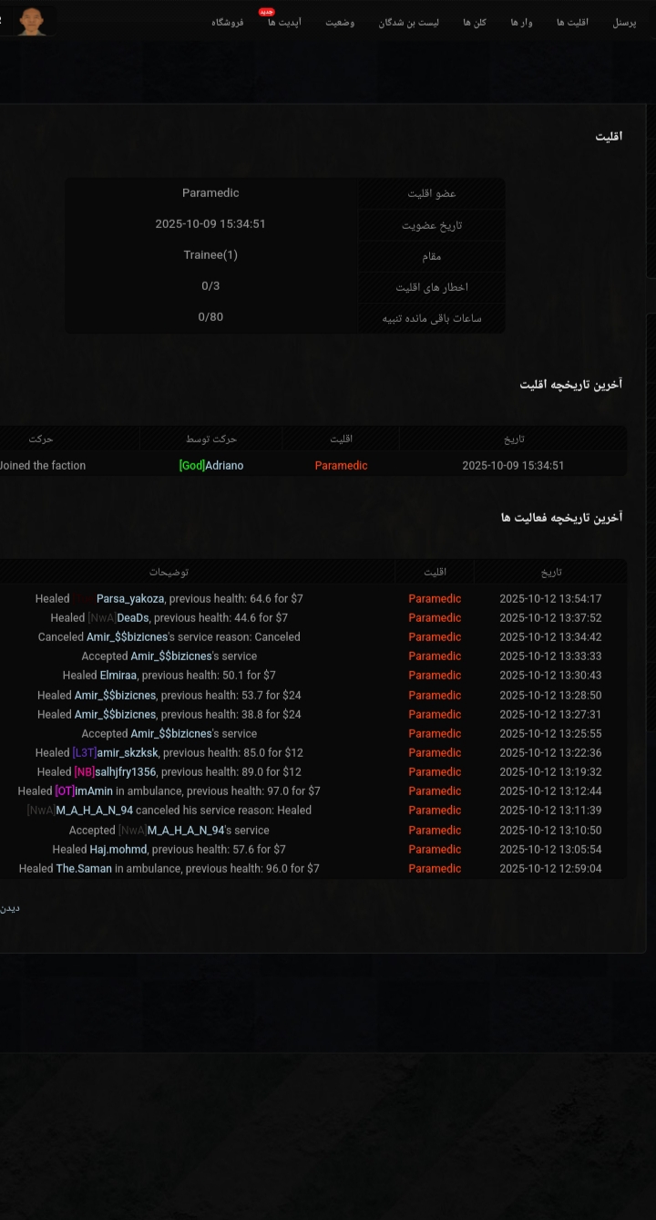Open amir_skzksk player profile
Image resolution: width=656 pixels, height=1220 pixels.
(127, 753)
